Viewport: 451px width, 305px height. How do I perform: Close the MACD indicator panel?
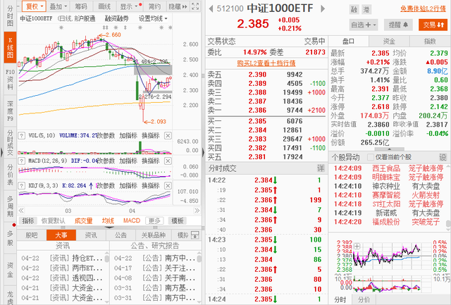click(168, 161)
